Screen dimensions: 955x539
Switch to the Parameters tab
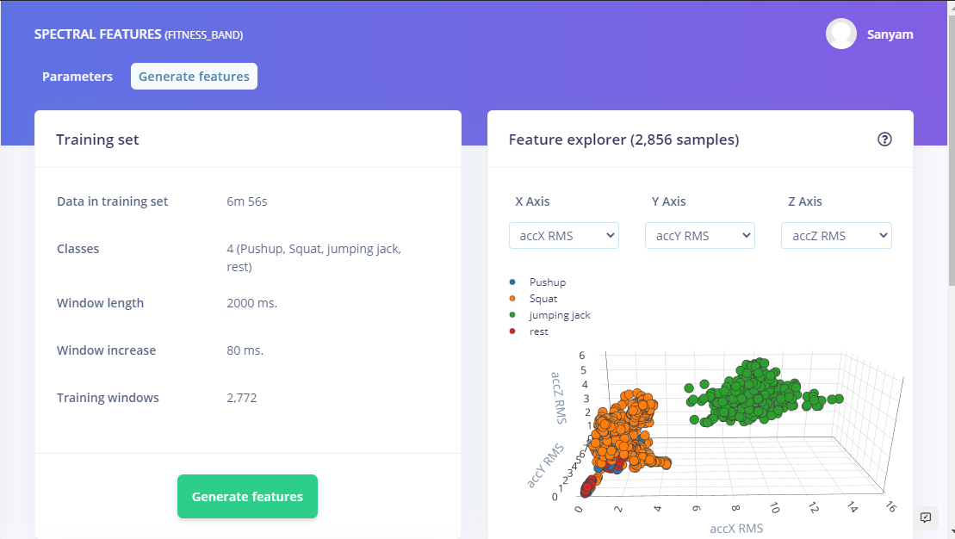(78, 77)
